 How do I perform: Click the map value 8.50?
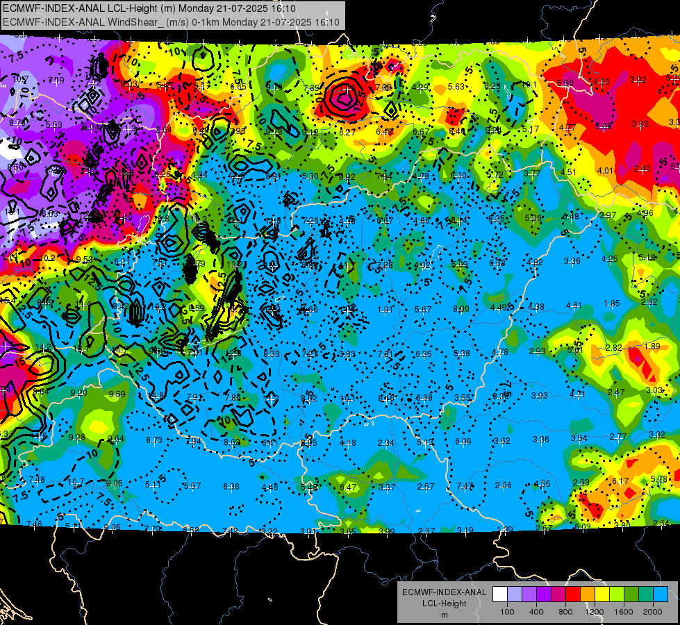point(15,167)
